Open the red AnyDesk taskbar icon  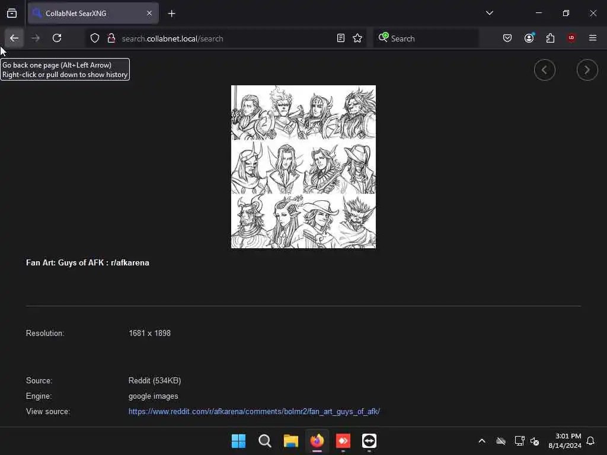coord(343,441)
